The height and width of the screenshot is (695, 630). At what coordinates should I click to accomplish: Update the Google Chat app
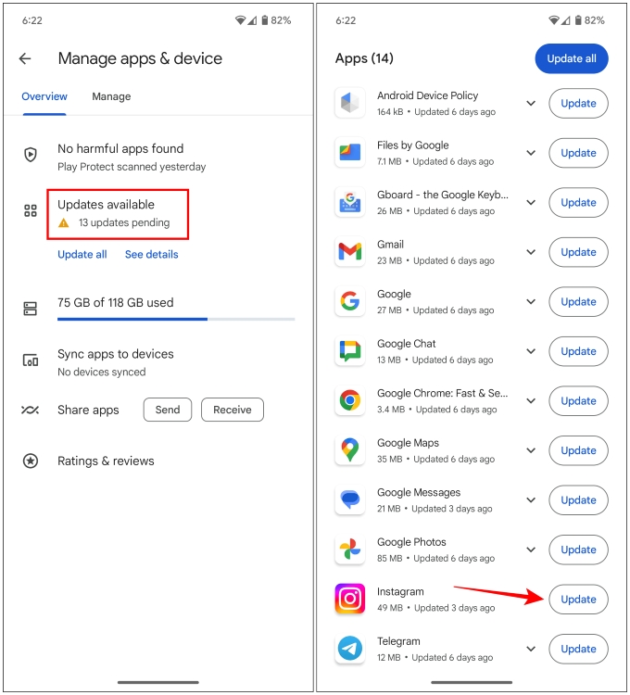point(578,351)
